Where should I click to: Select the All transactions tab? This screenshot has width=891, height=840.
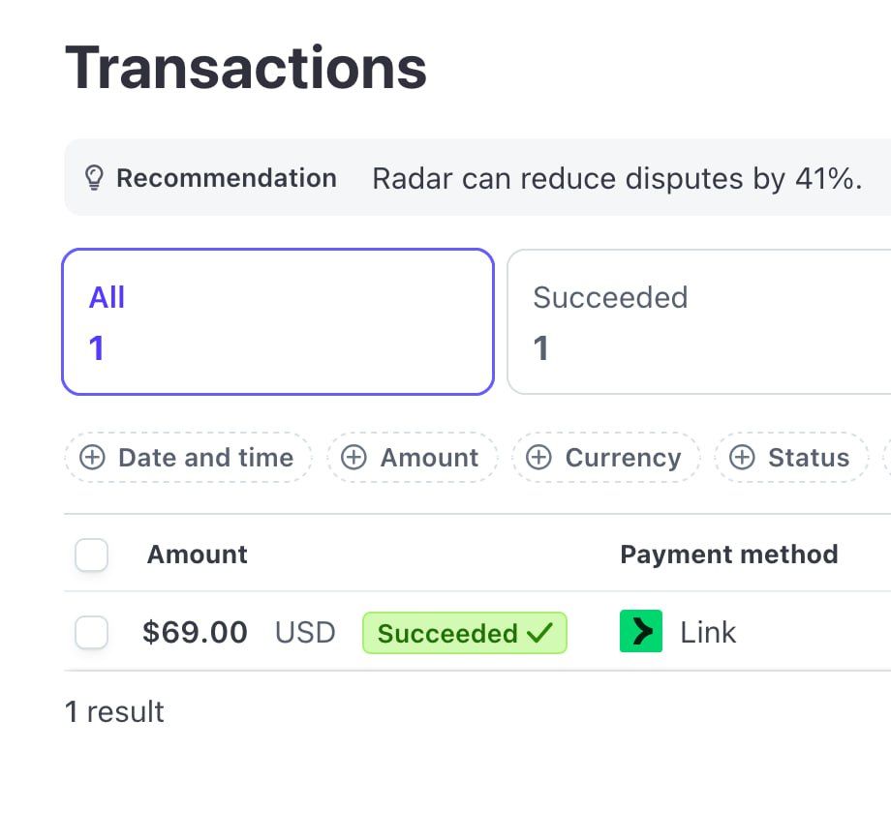(277, 321)
